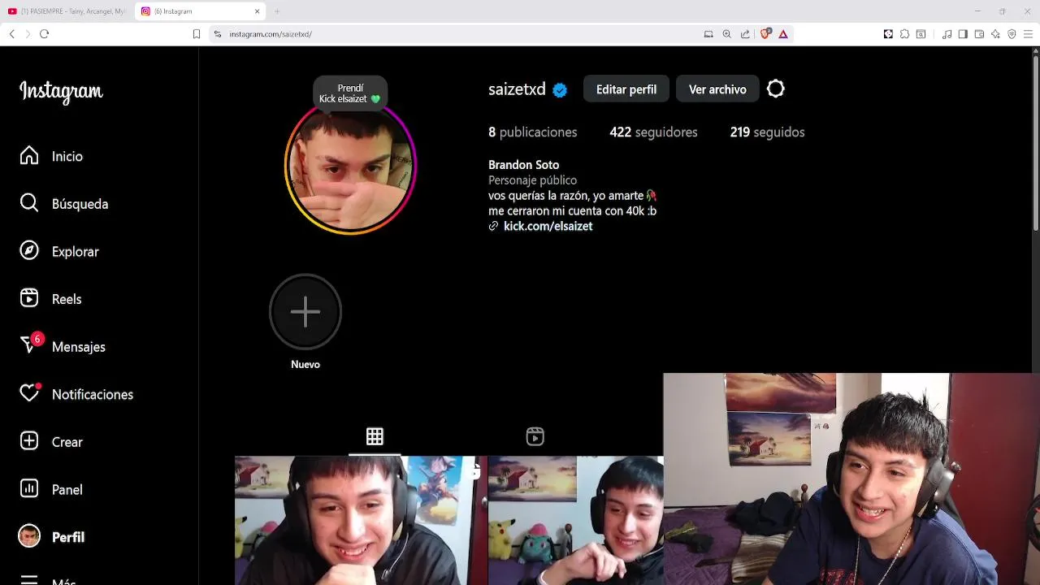Open the Panel chart icon
The width and height of the screenshot is (1040, 585).
[29, 489]
